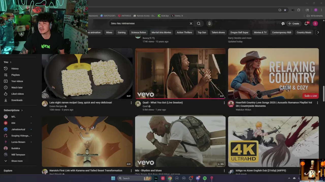Open more options for Heartfelt Country video
This screenshot has height=182, width=325.
pos(317,103)
